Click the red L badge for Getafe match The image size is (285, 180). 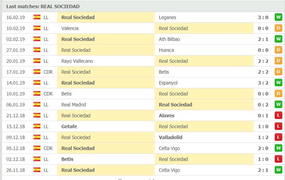pyautogui.click(x=278, y=126)
